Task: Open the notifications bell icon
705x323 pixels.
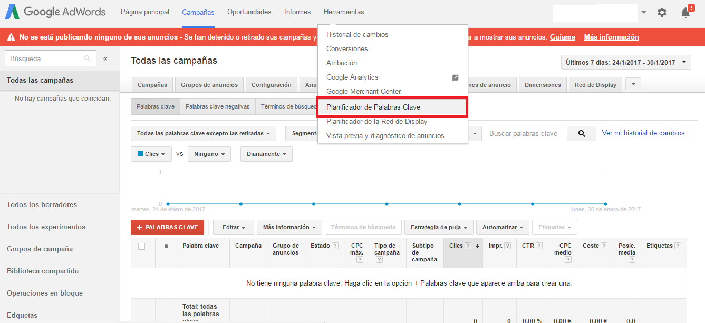Action: click(x=686, y=12)
